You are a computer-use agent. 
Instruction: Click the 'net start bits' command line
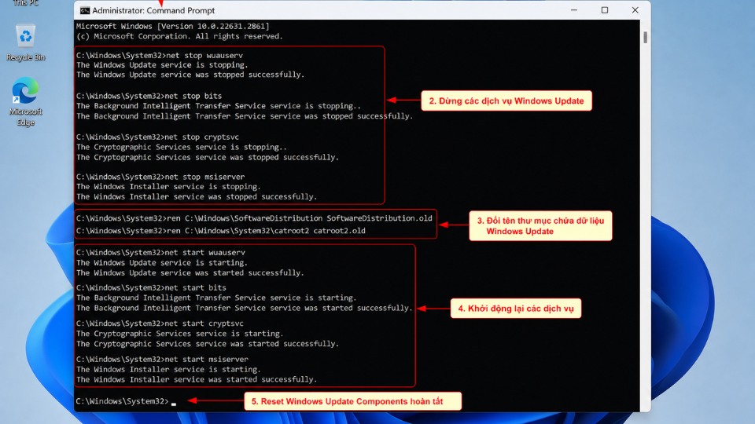(151, 287)
